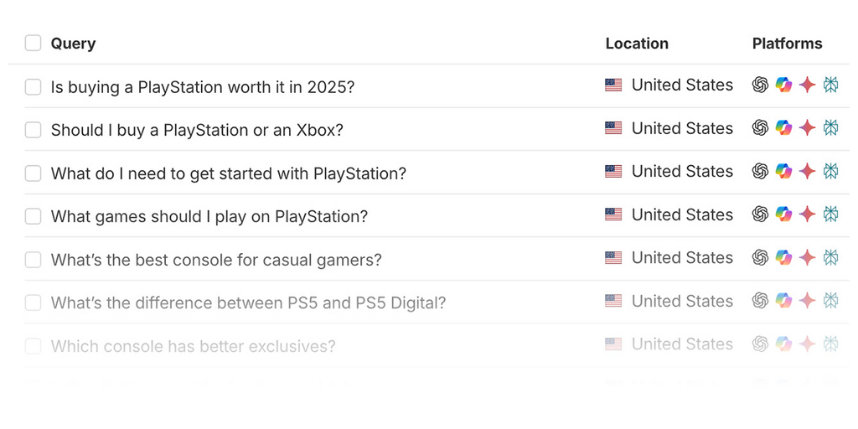Click the ChatGPT icon for the PlayStation 2025 query

(760, 85)
